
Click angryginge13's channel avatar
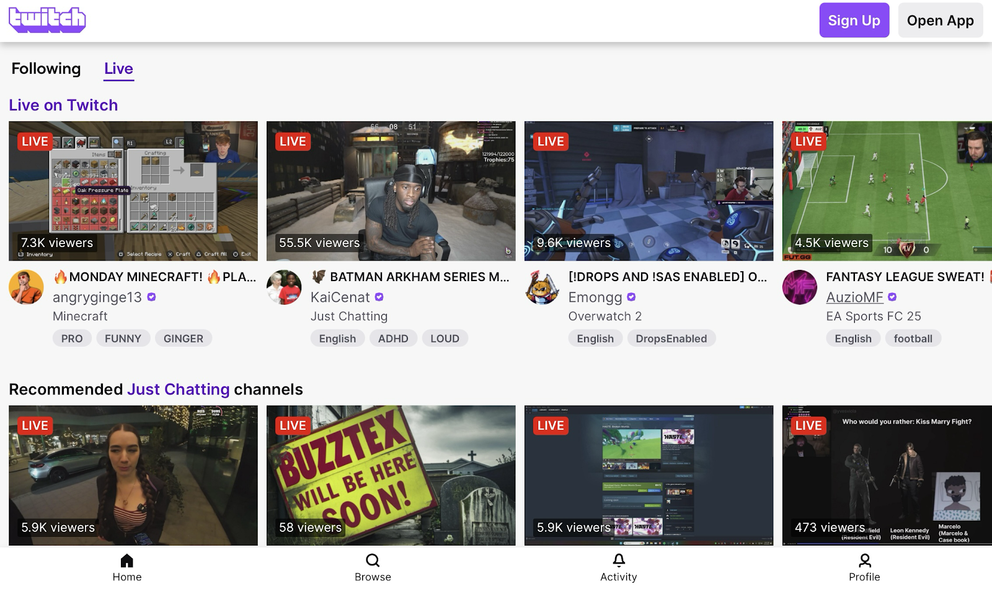26,287
